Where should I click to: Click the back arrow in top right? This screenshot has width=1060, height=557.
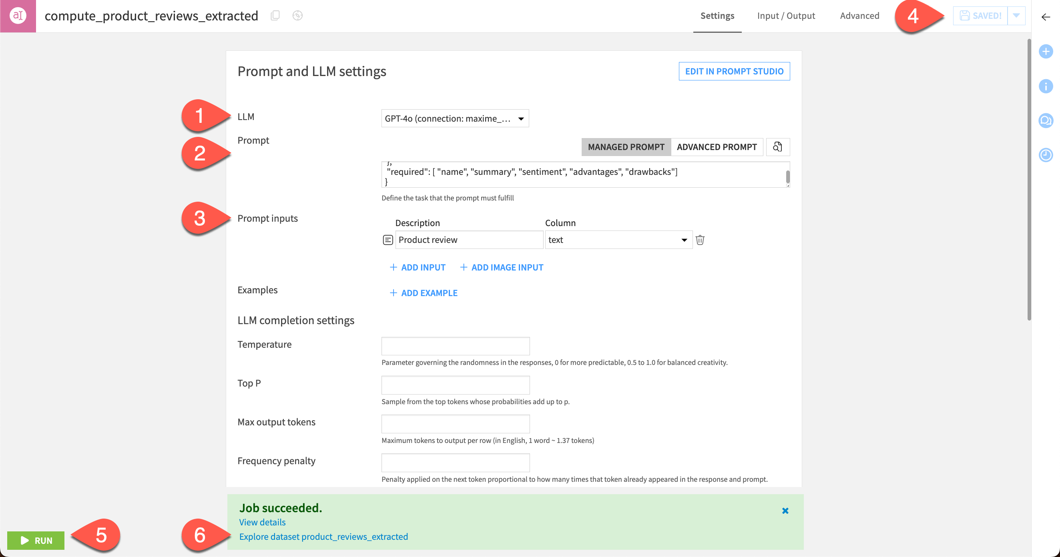click(1046, 17)
